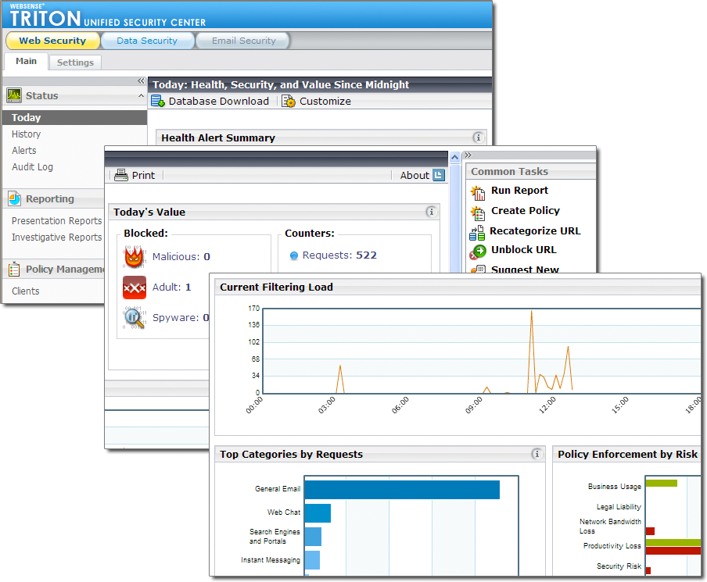Click the Database Download button
The width and height of the screenshot is (707, 582).
[210, 101]
